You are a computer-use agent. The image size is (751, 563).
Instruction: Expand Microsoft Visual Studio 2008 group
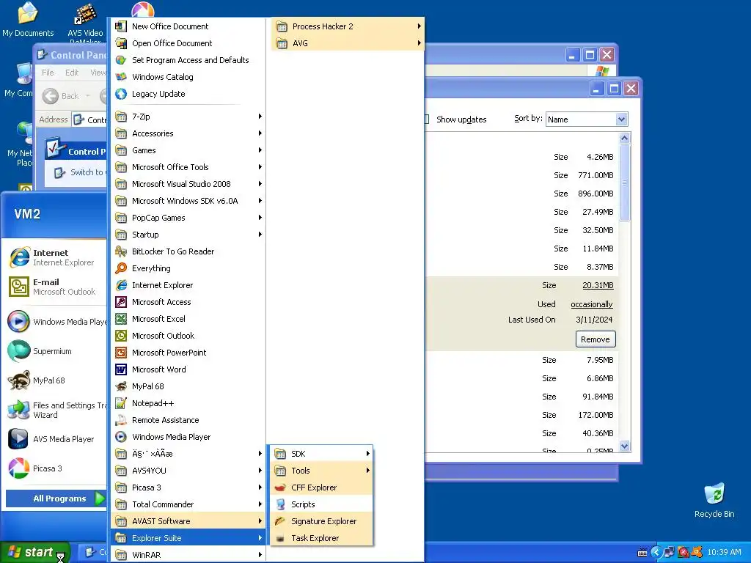click(188, 184)
